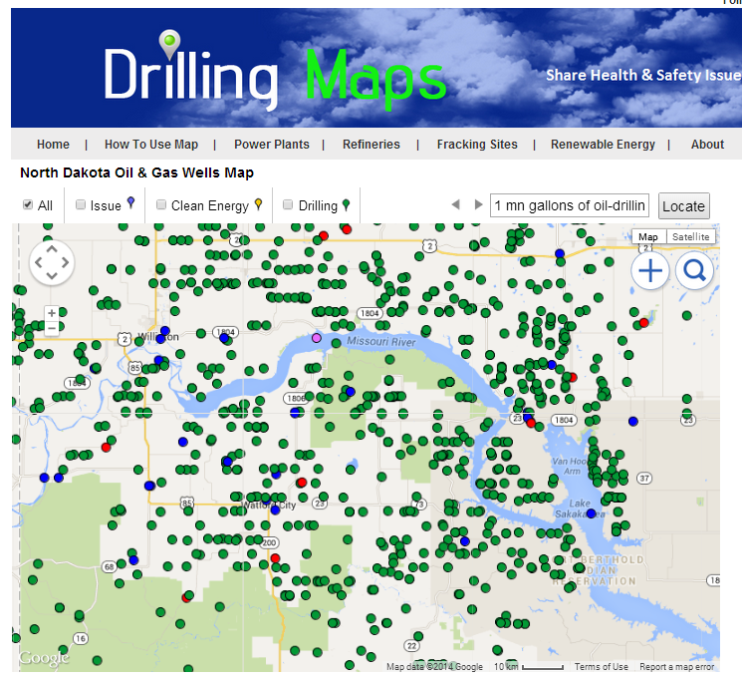The width and height of the screenshot is (742, 681).
Task: Click the blue marker beside Williston label
Action: [x=164, y=330]
